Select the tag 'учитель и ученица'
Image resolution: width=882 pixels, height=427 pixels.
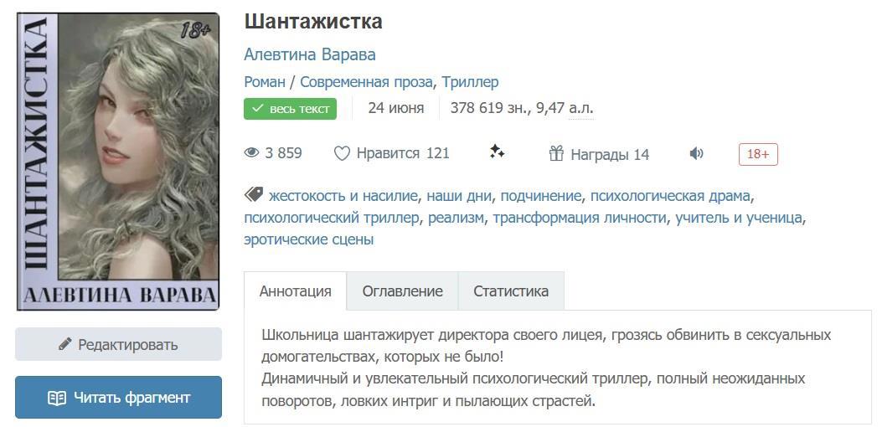tap(739, 218)
